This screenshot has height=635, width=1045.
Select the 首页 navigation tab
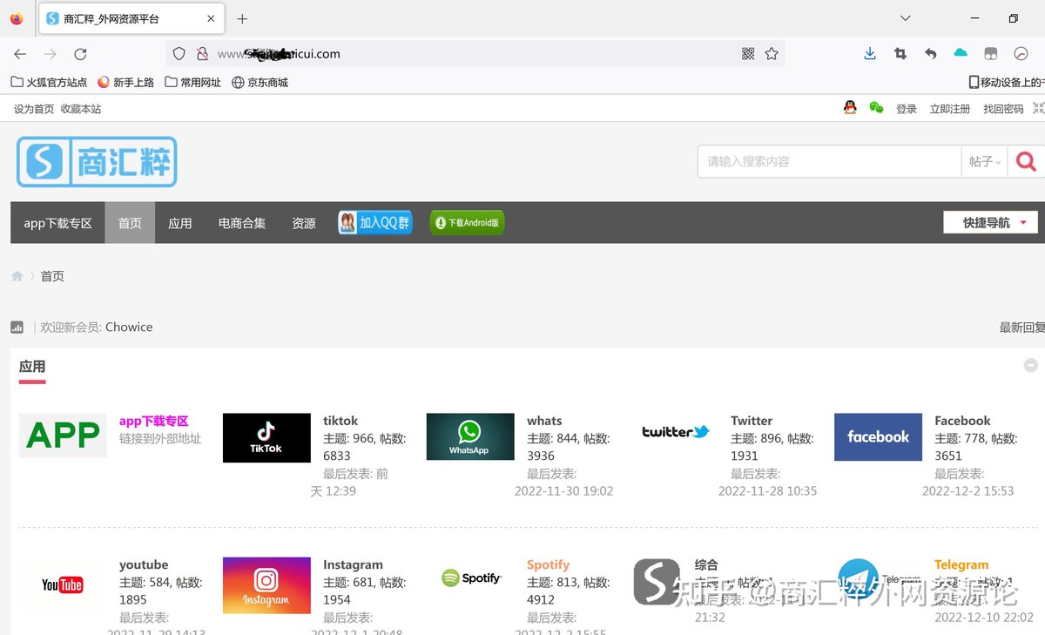(x=130, y=223)
